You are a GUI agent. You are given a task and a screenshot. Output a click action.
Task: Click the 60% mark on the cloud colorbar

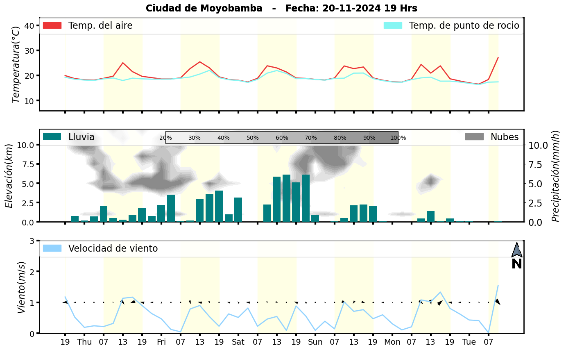point(282,138)
